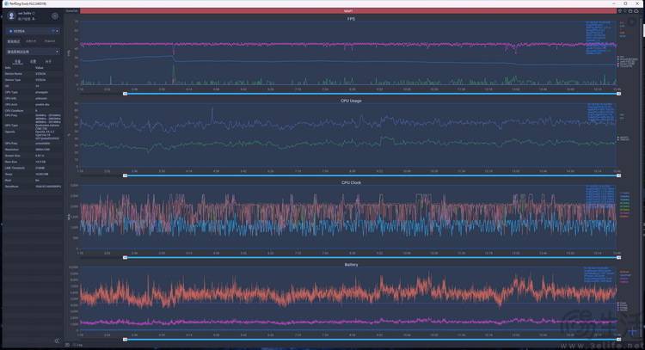Click the vertical scrollbar thumb on the right

(642, 30)
